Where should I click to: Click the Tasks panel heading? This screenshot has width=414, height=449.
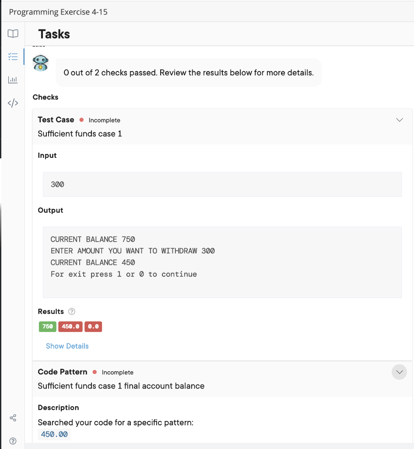tap(54, 34)
